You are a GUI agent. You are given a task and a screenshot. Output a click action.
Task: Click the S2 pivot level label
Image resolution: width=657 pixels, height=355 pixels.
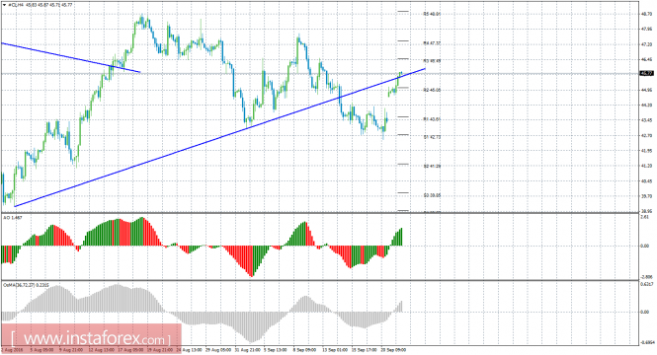click(432, 166)
